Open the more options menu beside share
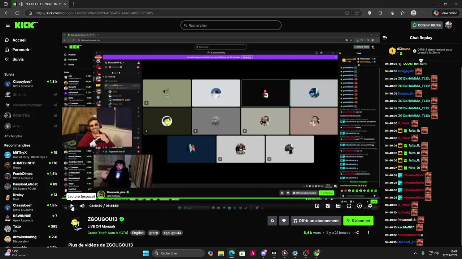 [x=369, y=233]
